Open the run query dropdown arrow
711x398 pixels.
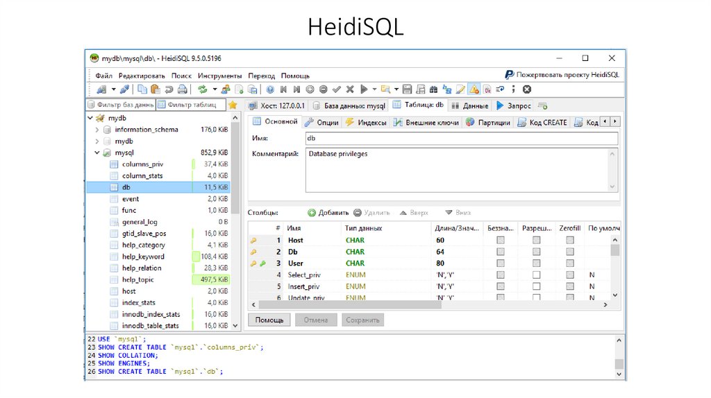point(374,89)
